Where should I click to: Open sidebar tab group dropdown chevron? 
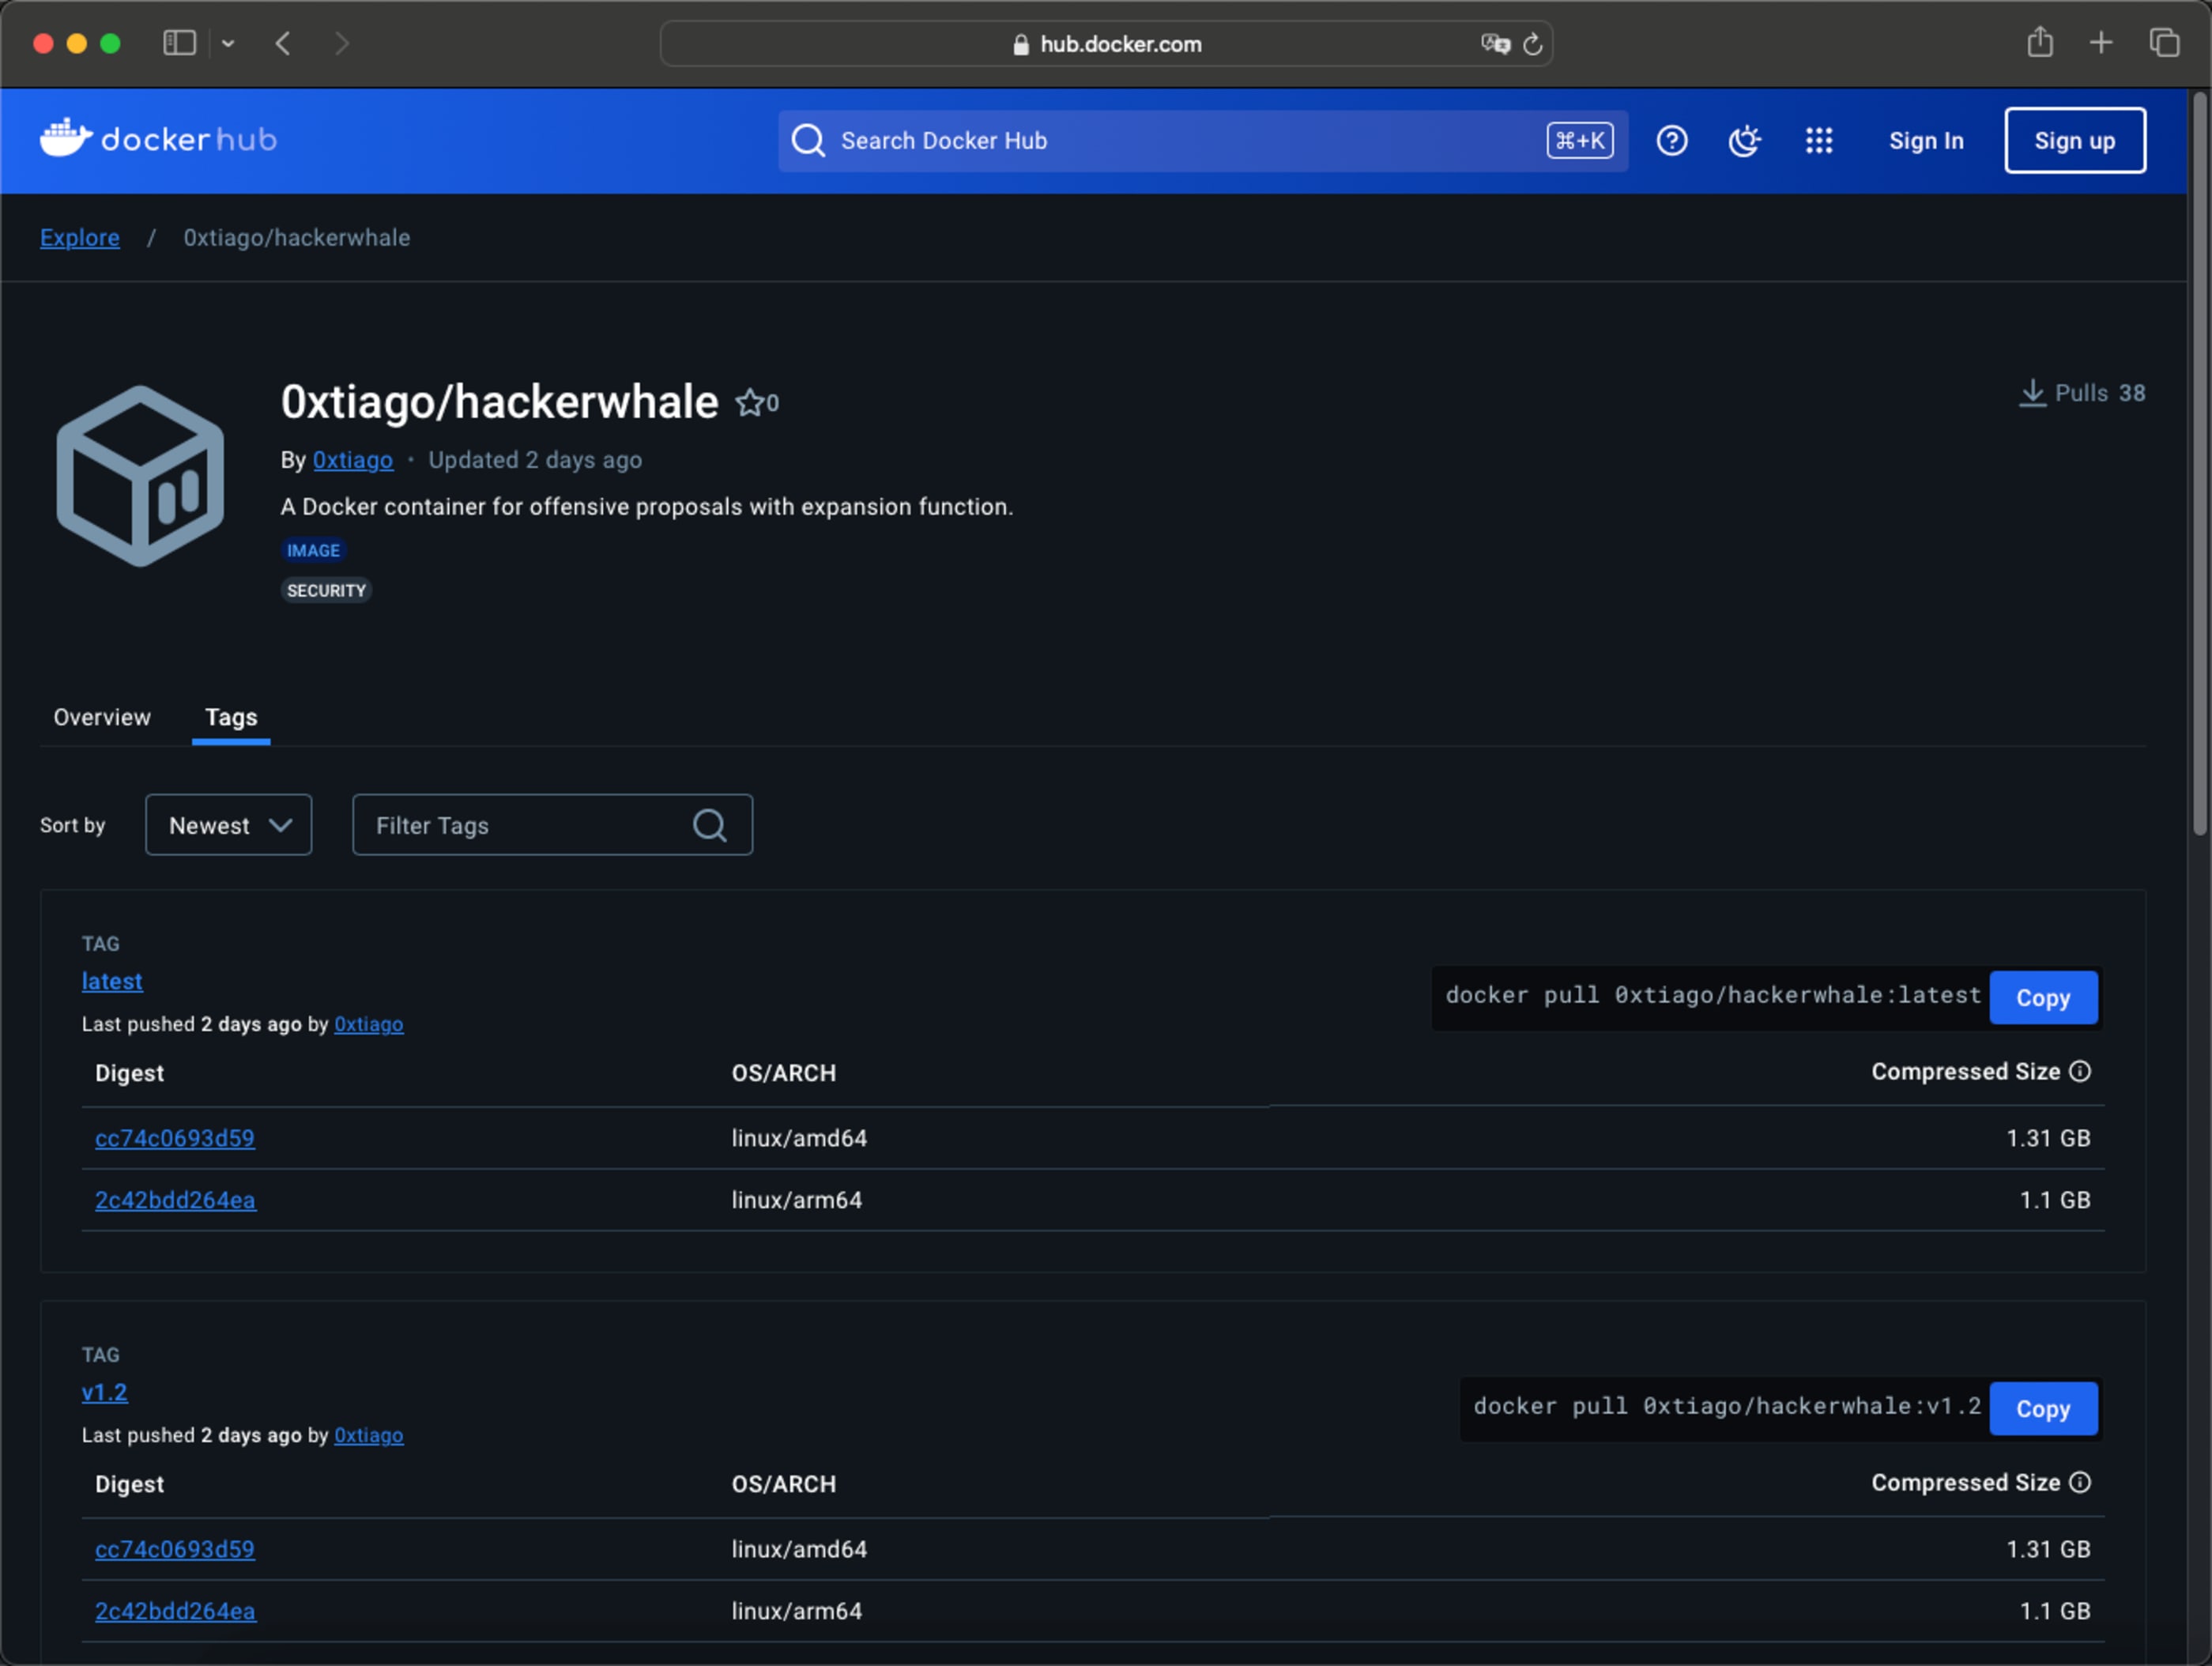228,44
